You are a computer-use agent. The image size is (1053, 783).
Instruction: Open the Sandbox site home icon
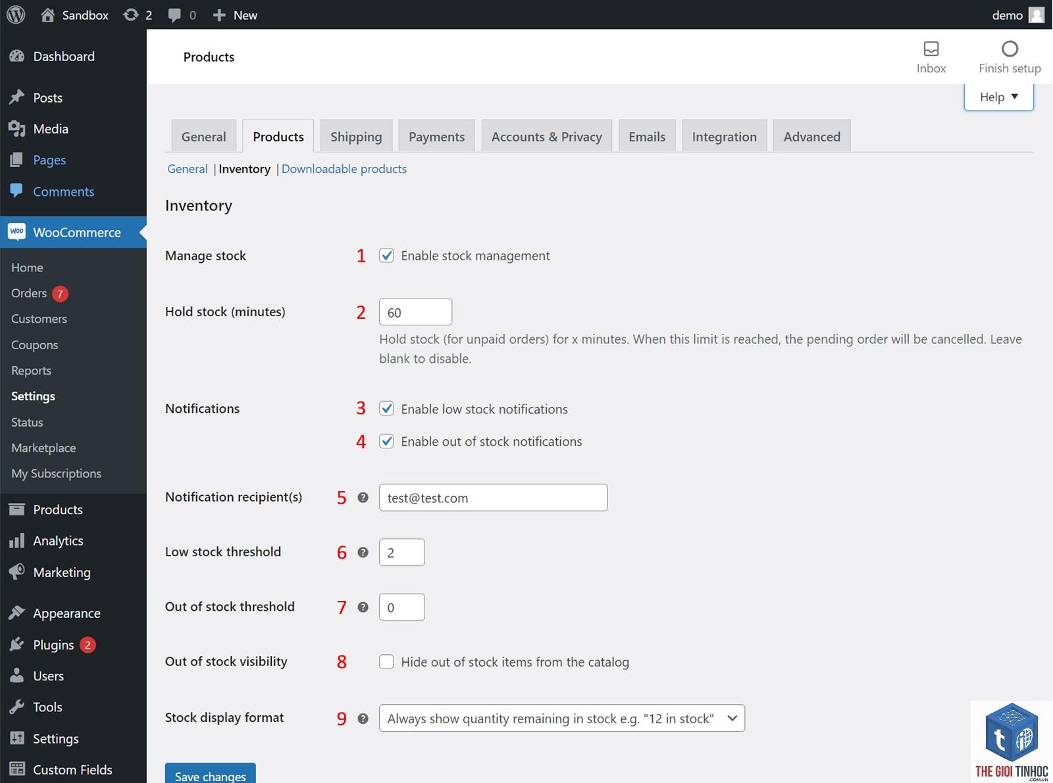[47, 14]
